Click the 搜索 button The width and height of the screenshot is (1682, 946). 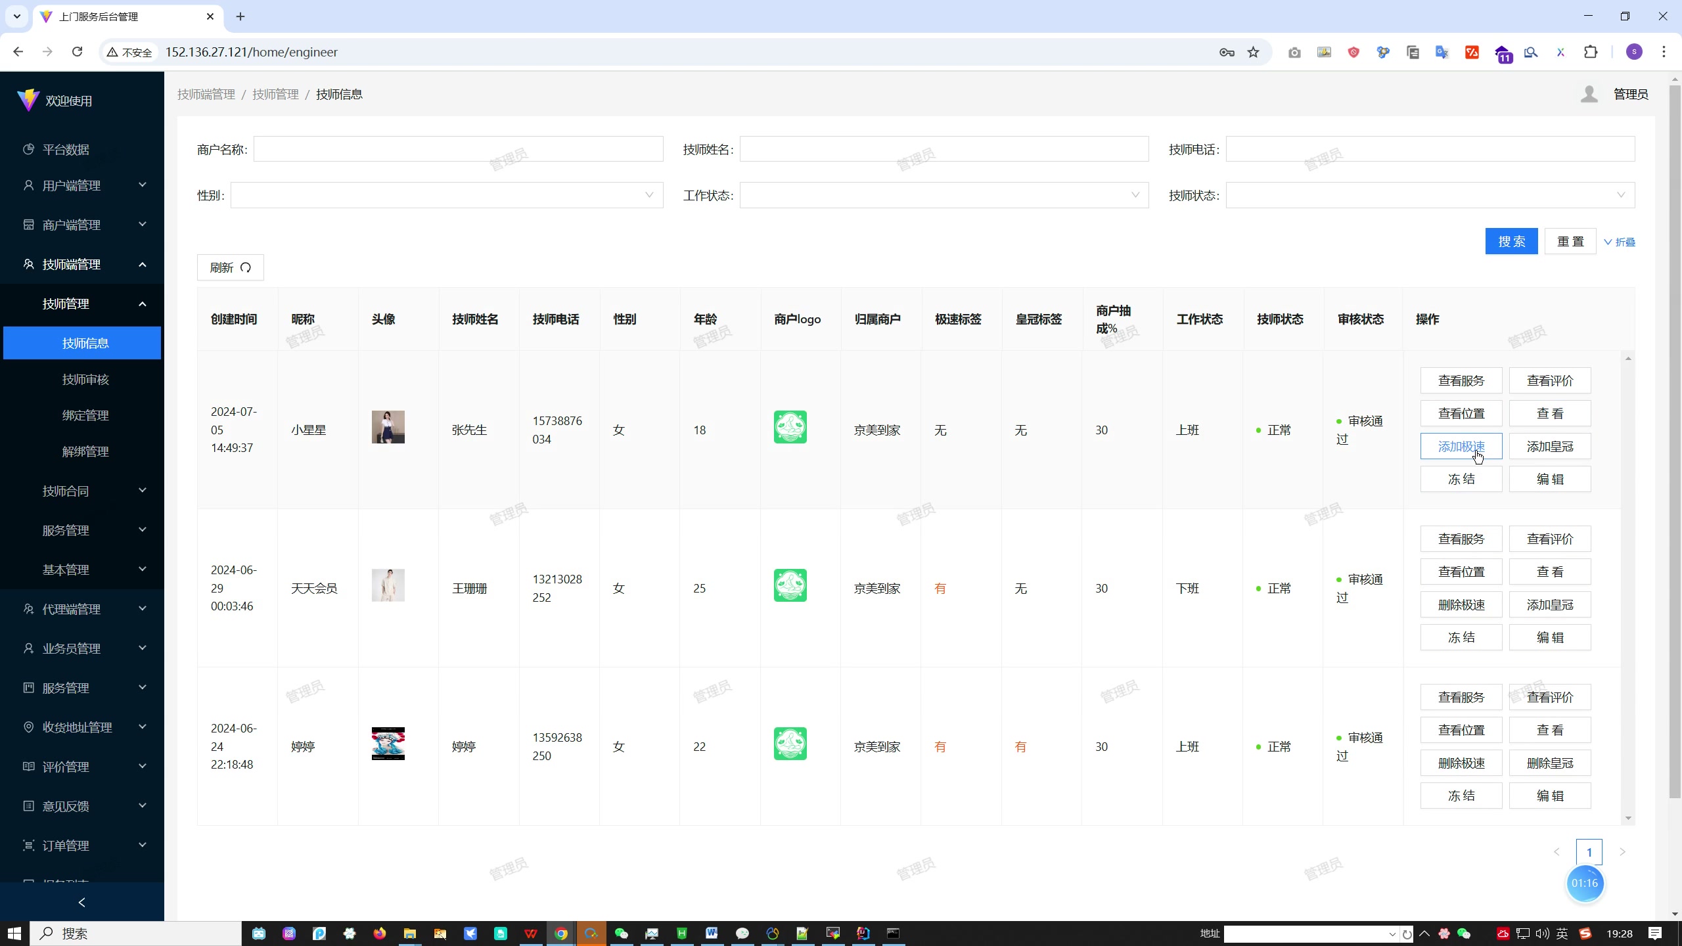[1511, 241]
